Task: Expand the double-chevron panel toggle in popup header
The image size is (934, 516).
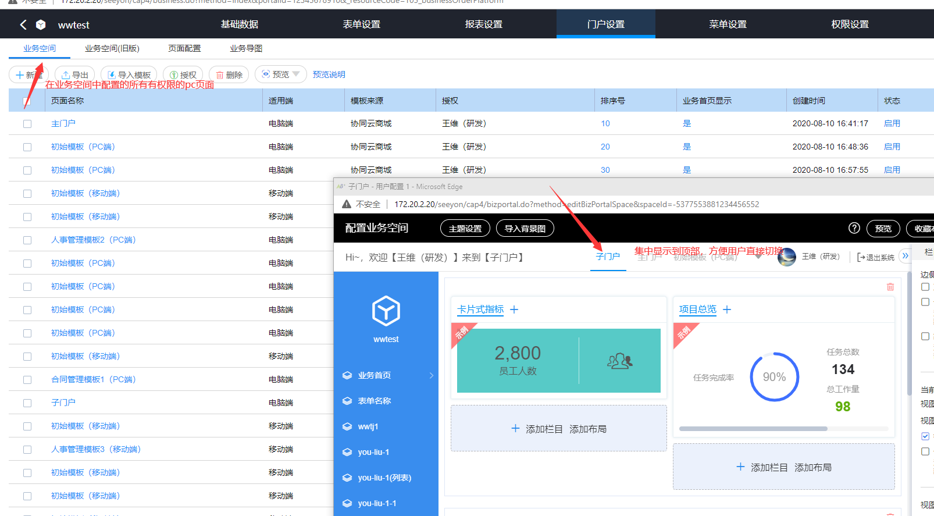Action: (905, 256)
